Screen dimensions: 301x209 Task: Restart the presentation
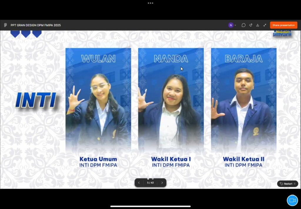coord(287,184)
